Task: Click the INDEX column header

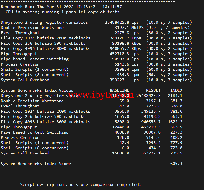Action: pyautogui.click(x=176, y=90)
